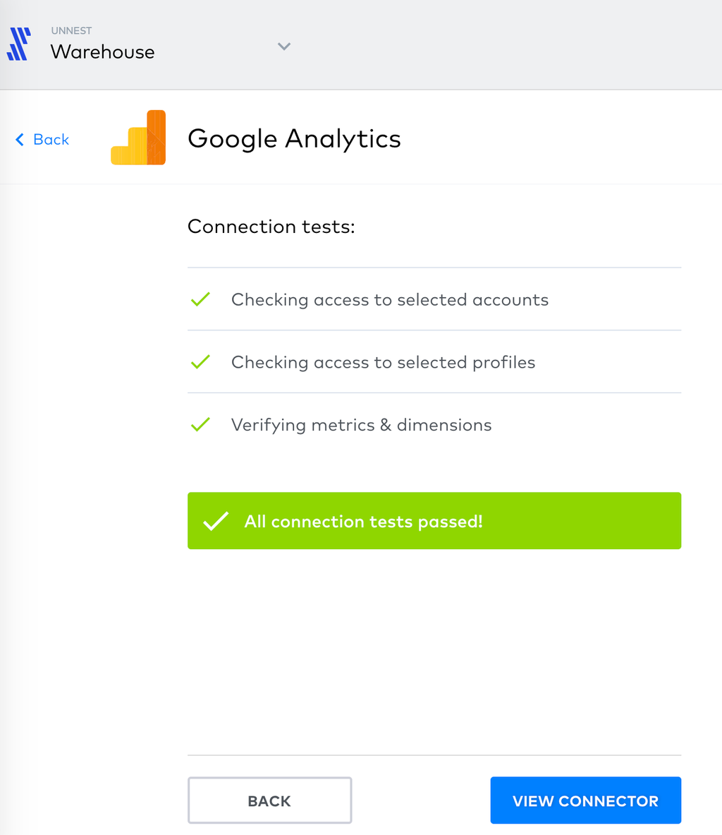Click the blue back chevron arrow

click(20, 140)
